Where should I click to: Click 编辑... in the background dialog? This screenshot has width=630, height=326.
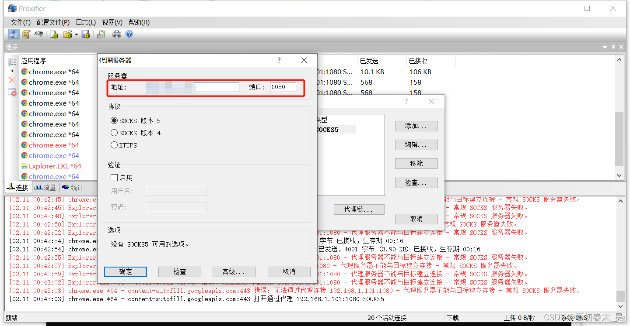click(416, 144)
